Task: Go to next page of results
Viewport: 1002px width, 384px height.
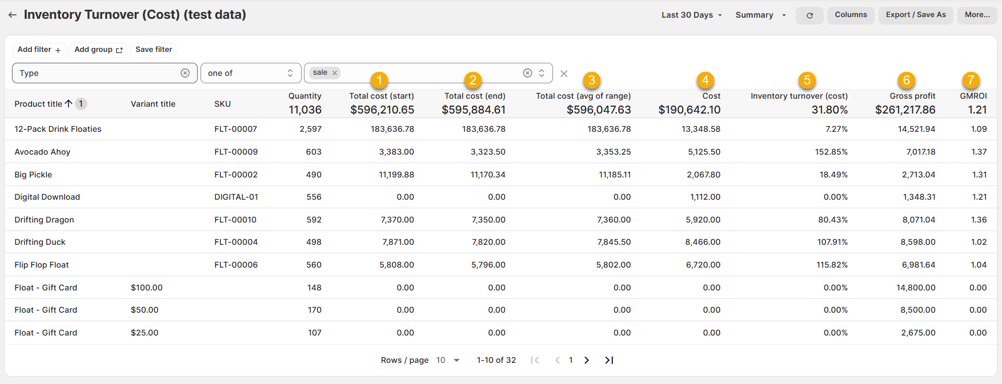Action: [x=587, y=360]
